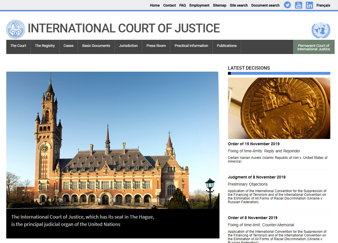Viewport: 338px width, 243px height.
Task: Open Practical Information menu
Action: 191,47
